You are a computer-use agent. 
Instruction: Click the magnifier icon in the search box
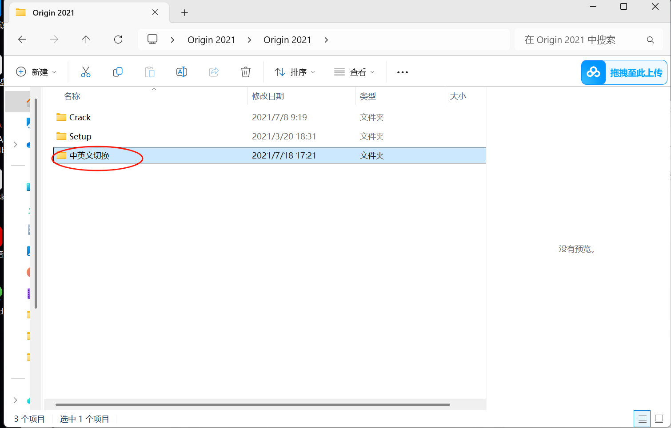point(651,40)
